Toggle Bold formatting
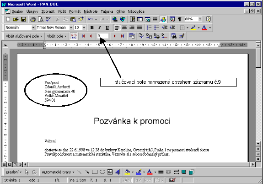This screenshot has width=263, height=184. coord(92,27)
